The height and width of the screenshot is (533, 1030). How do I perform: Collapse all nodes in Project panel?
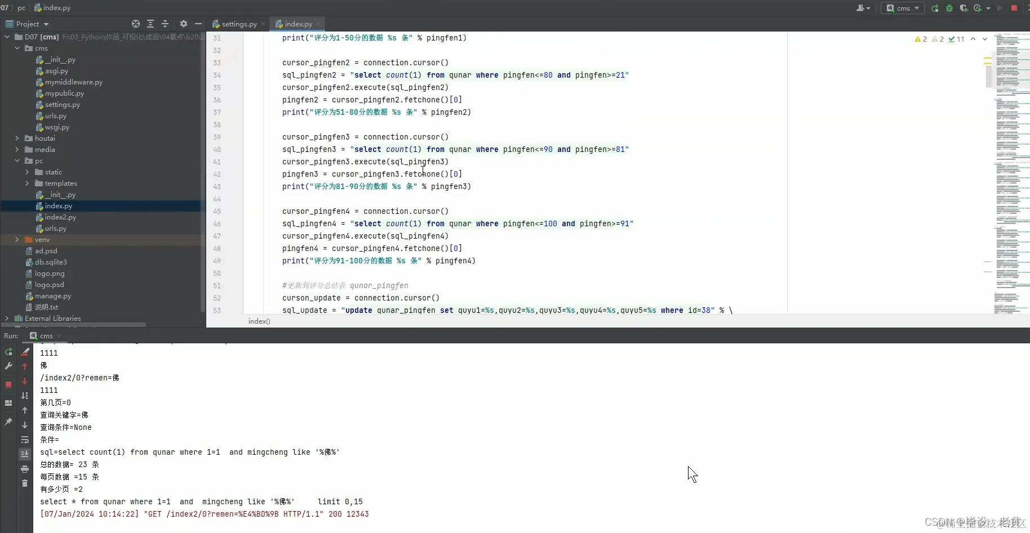165,24
